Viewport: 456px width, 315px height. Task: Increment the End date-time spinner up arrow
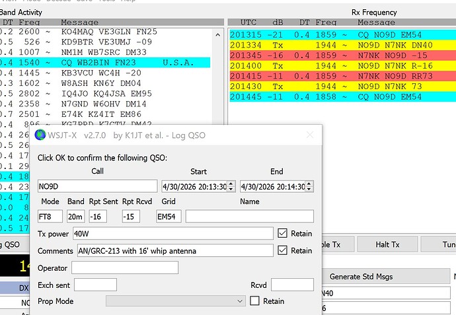click(x=309, y=184)
